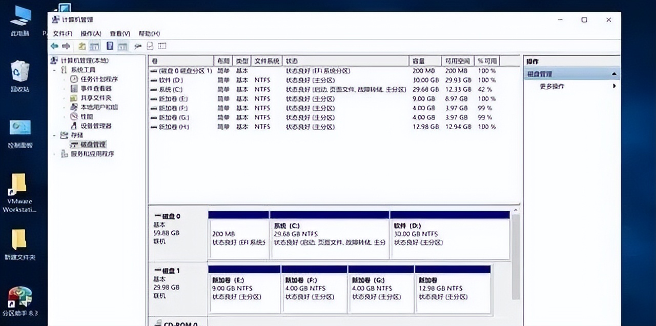
Task: Expand the 服务和应用程序 tree node
Action: (x=55, y=154)
